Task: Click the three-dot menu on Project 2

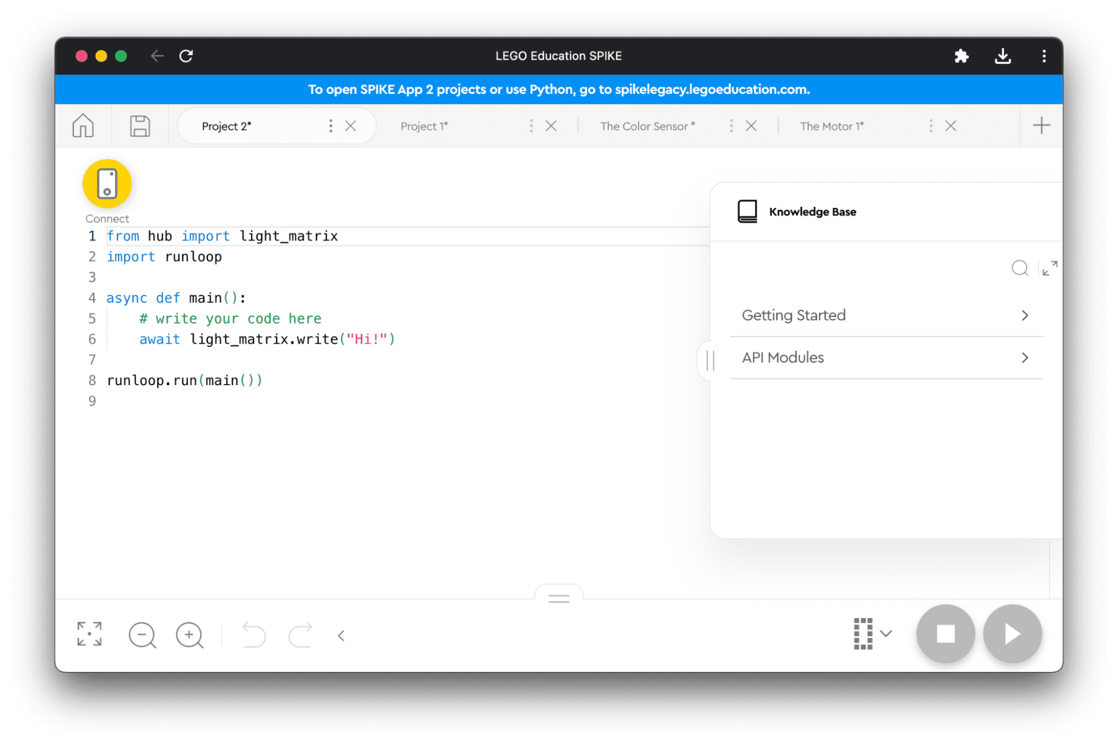Action: click(x=330, y=126)
